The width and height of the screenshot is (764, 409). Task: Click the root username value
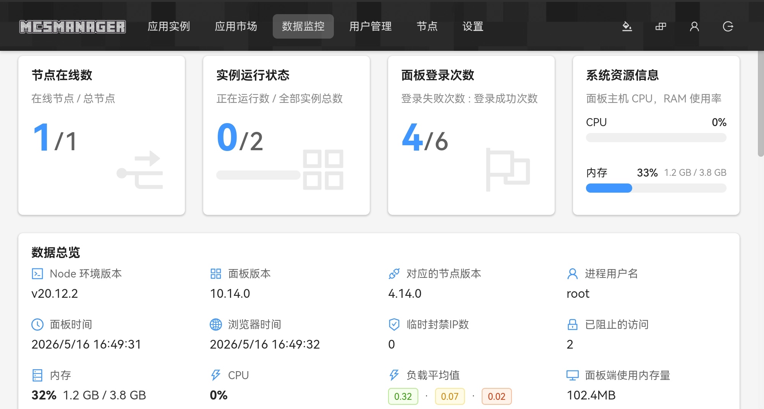[x=578, y=294]
